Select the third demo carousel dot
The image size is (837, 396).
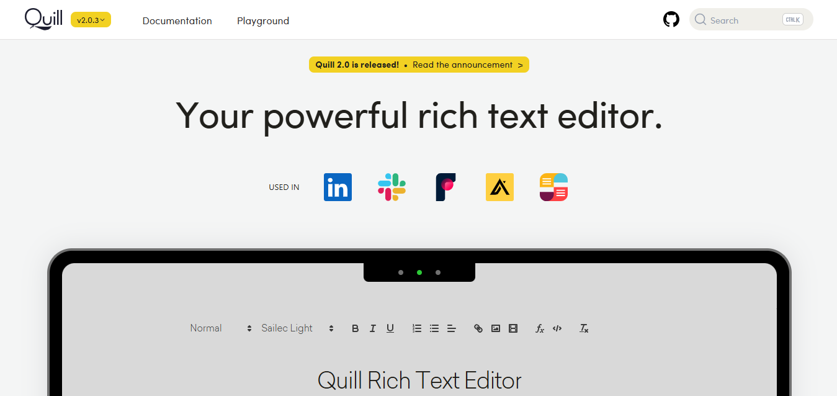pos(438,272)
